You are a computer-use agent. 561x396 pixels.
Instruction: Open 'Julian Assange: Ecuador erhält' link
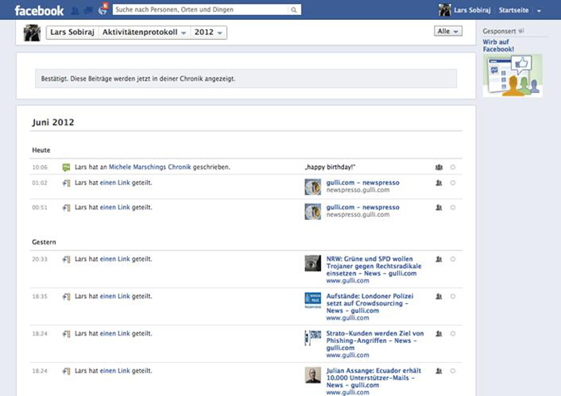pyautogui.click(x=373, y=378)
